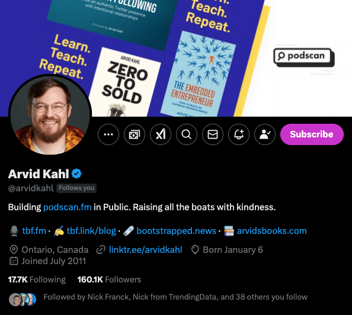The width and height of the screenshot is (352, 315).
Task: View the 17.7K Following list
Action: click(x=37, y=279)
